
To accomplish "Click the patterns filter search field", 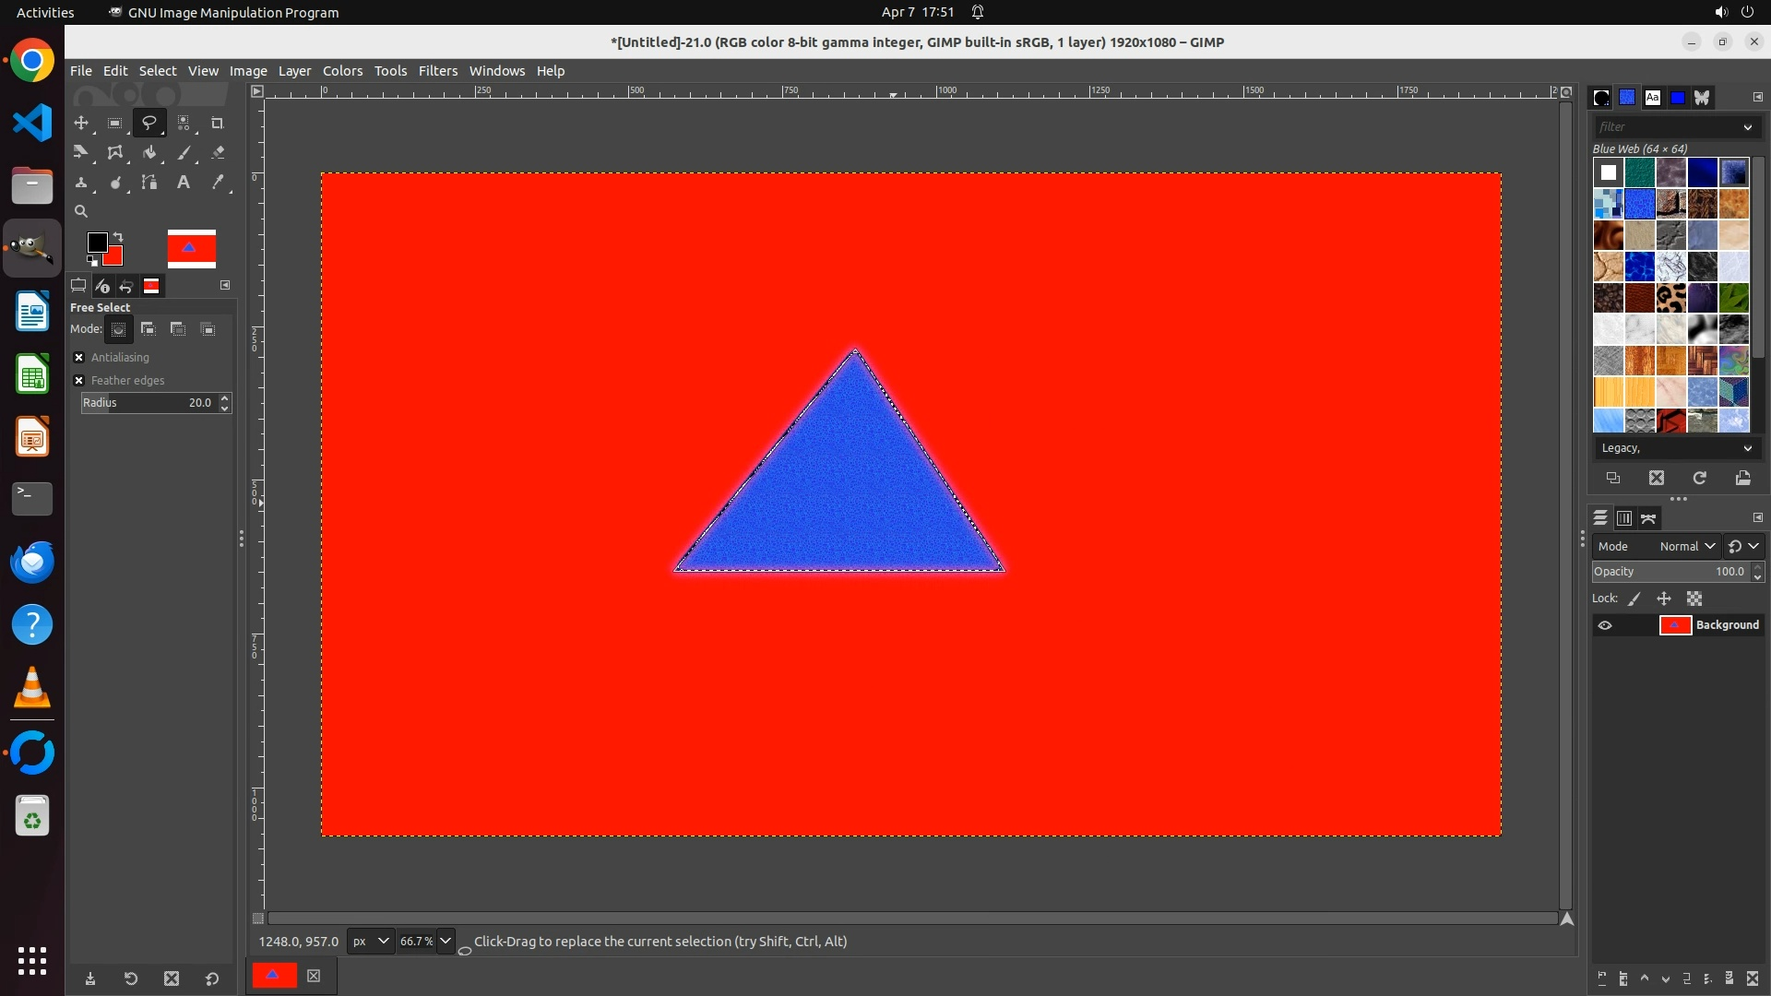I will coord(1665,127).
